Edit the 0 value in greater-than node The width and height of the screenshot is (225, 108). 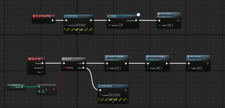(43, 91)
